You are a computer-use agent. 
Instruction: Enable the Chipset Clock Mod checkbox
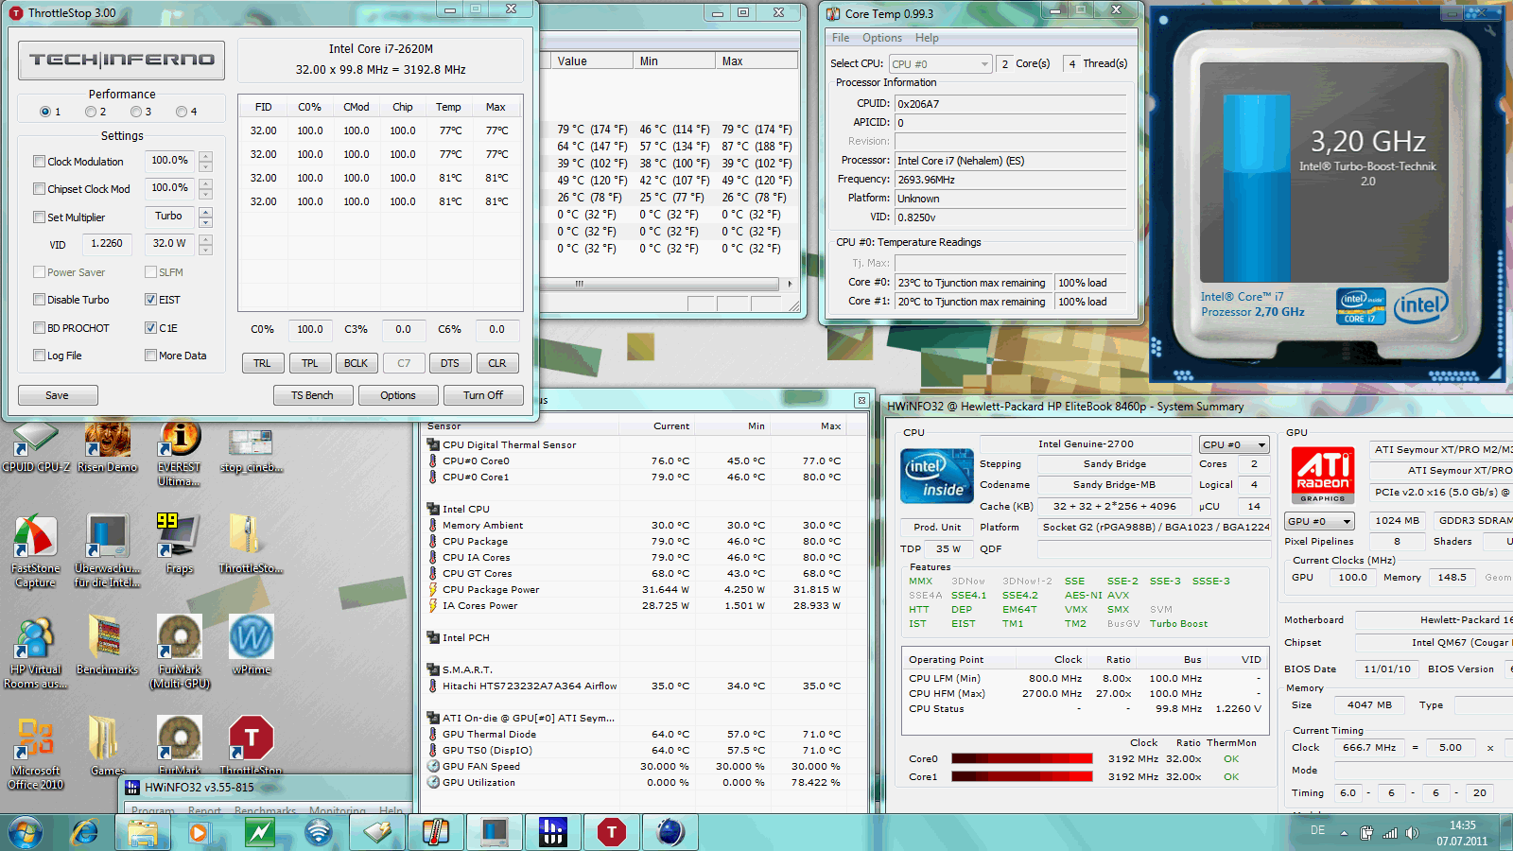40,189
